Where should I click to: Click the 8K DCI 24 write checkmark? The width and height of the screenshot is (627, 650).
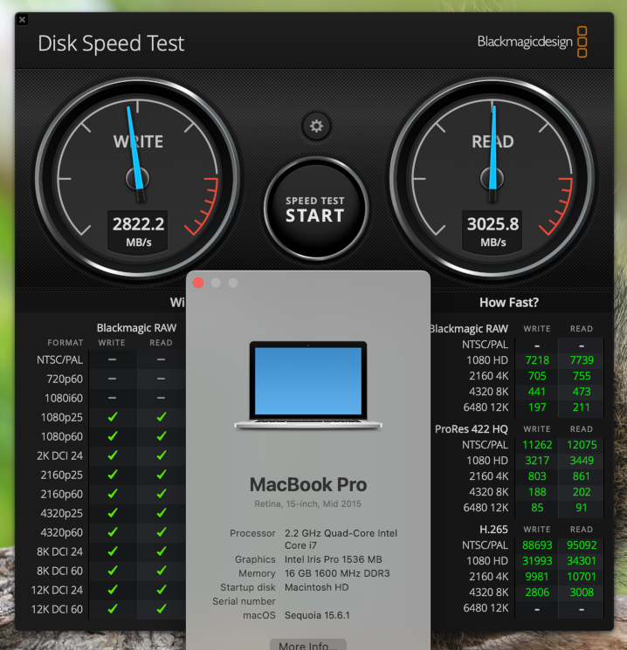pyautogui.click(x=113, y=551)
